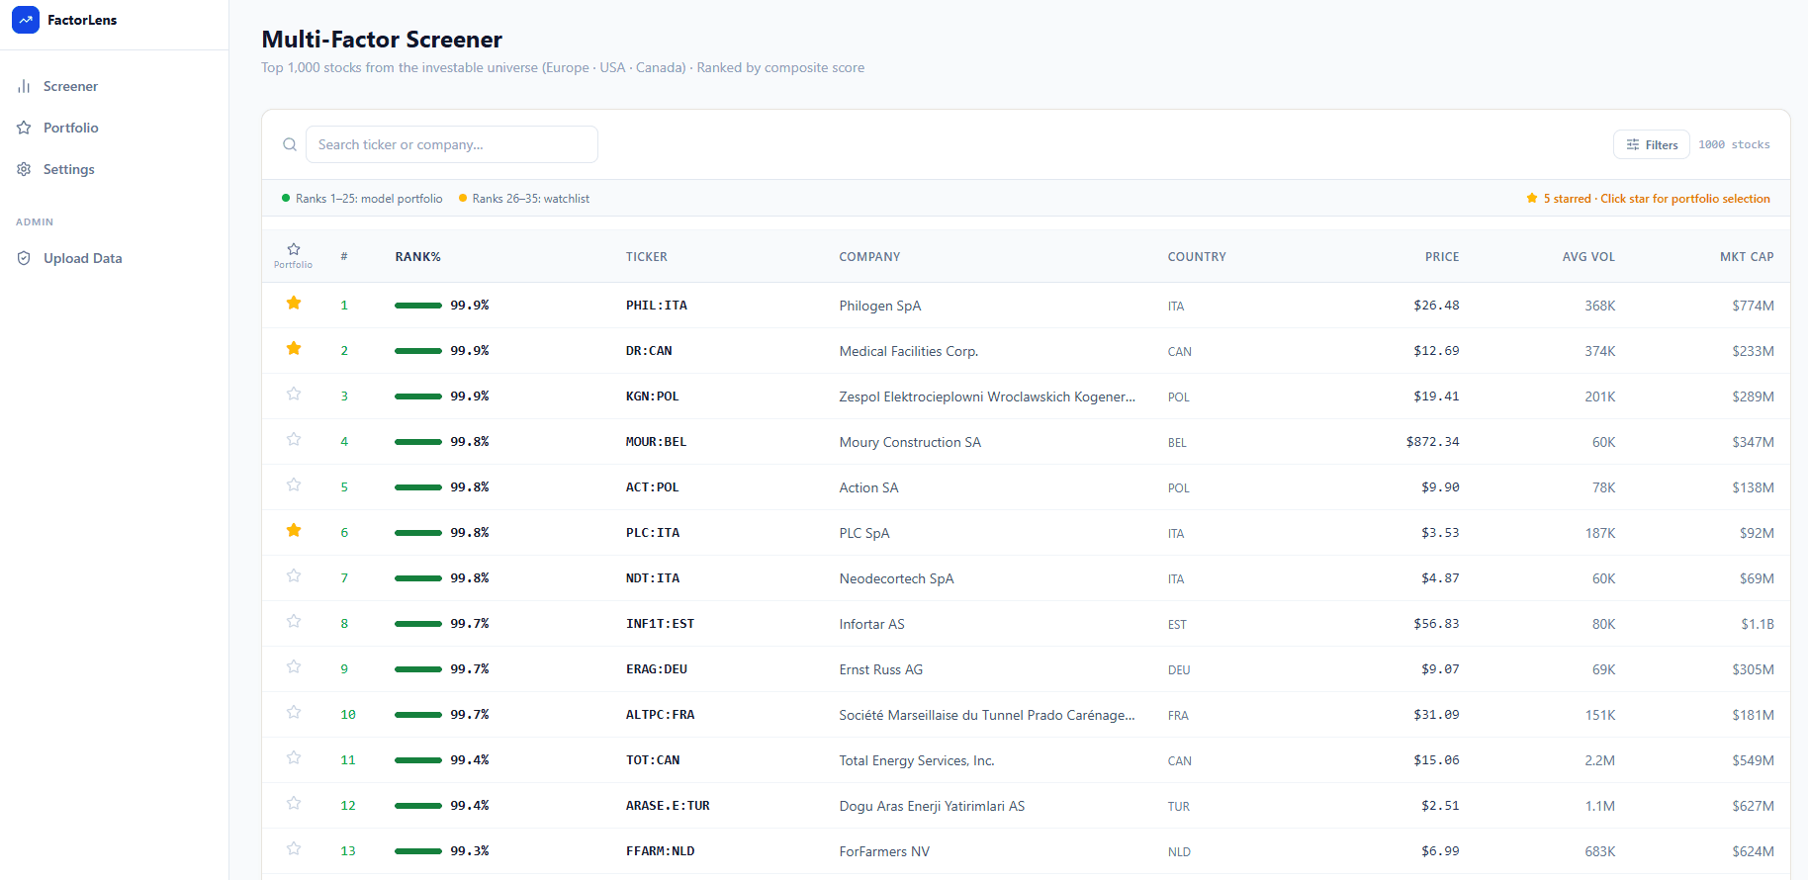This screenshot has width=1808, height=880.
Task: Click the Ranks 26–35 watchlist legend
Action: (x=524, y=199)
